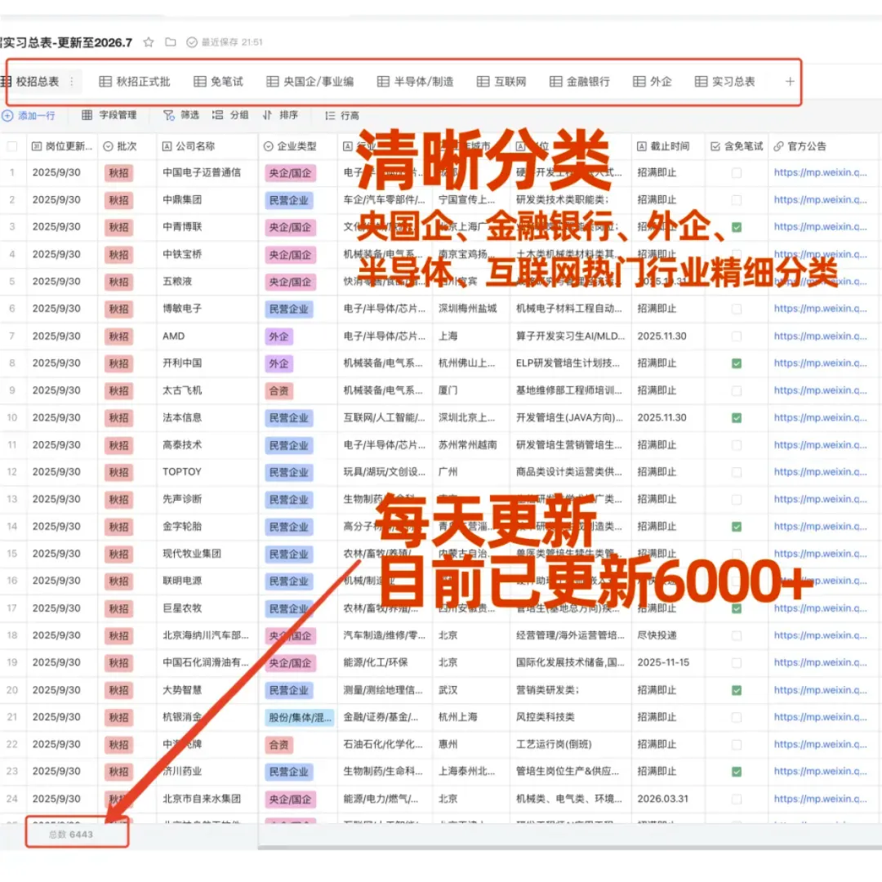The width and height of the screenshot is (882, 882).
Task: Open official link for 中鼎集团 row
Action: [x=820, y=200]
